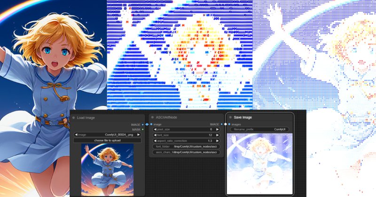Select the next image with the right arrow
The width and height of the screenshot is (376, 197).
tap(138, 135)
